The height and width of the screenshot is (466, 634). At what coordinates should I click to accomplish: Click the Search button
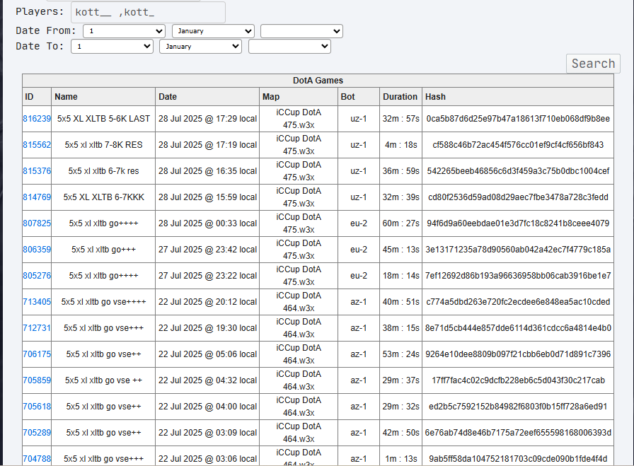coord(593,64)
